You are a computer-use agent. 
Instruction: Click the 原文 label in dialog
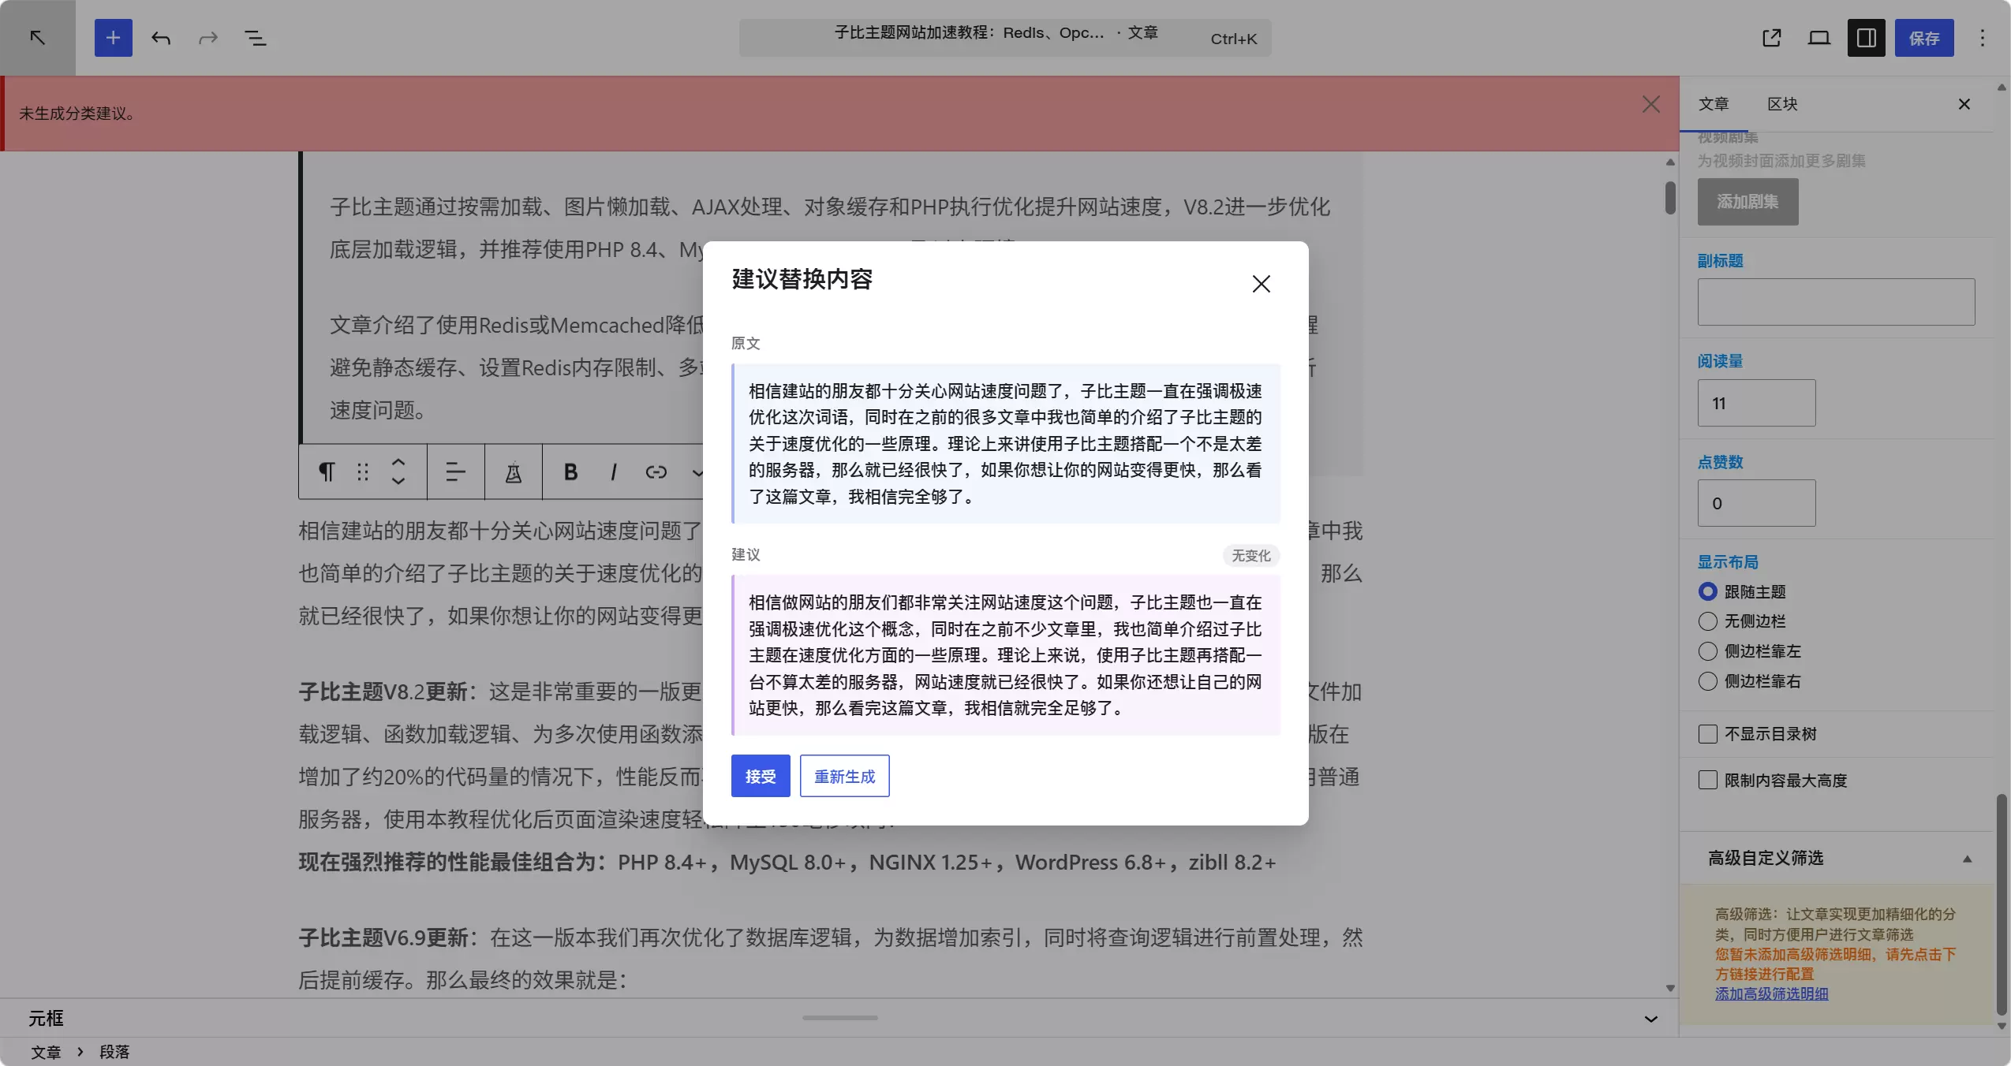pos(746,343)
